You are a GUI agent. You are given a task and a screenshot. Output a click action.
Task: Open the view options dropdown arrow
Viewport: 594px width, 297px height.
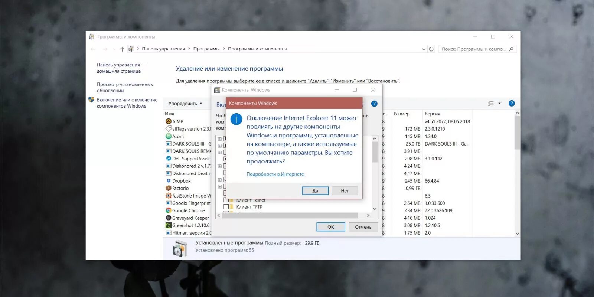click(499, 104)
